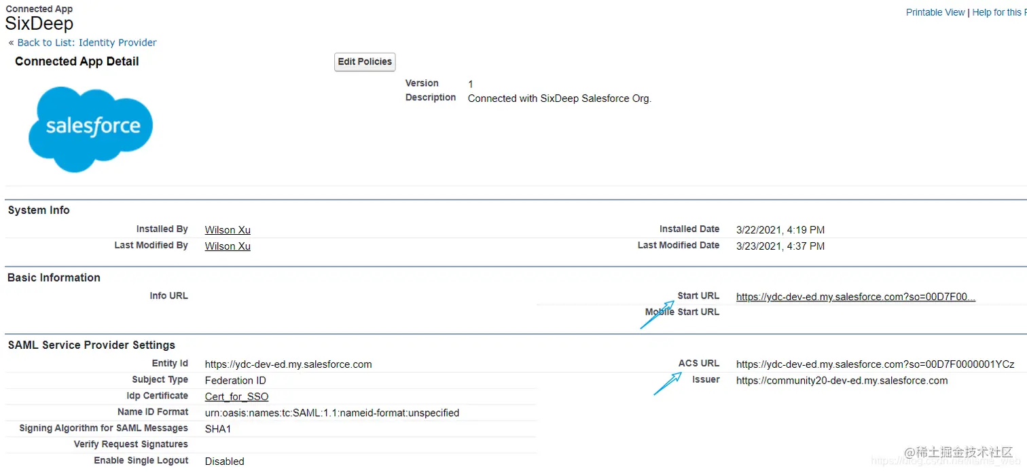Screen dimensions: 1027x473
Task: Click SAML Service Provider Settings header
Action: click(x=92, y=345)
